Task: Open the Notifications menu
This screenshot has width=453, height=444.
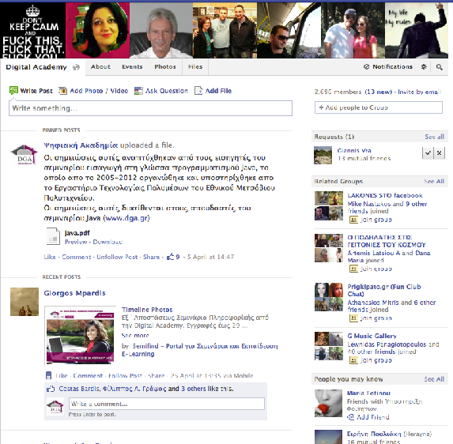Action: (x=392, y=66)
